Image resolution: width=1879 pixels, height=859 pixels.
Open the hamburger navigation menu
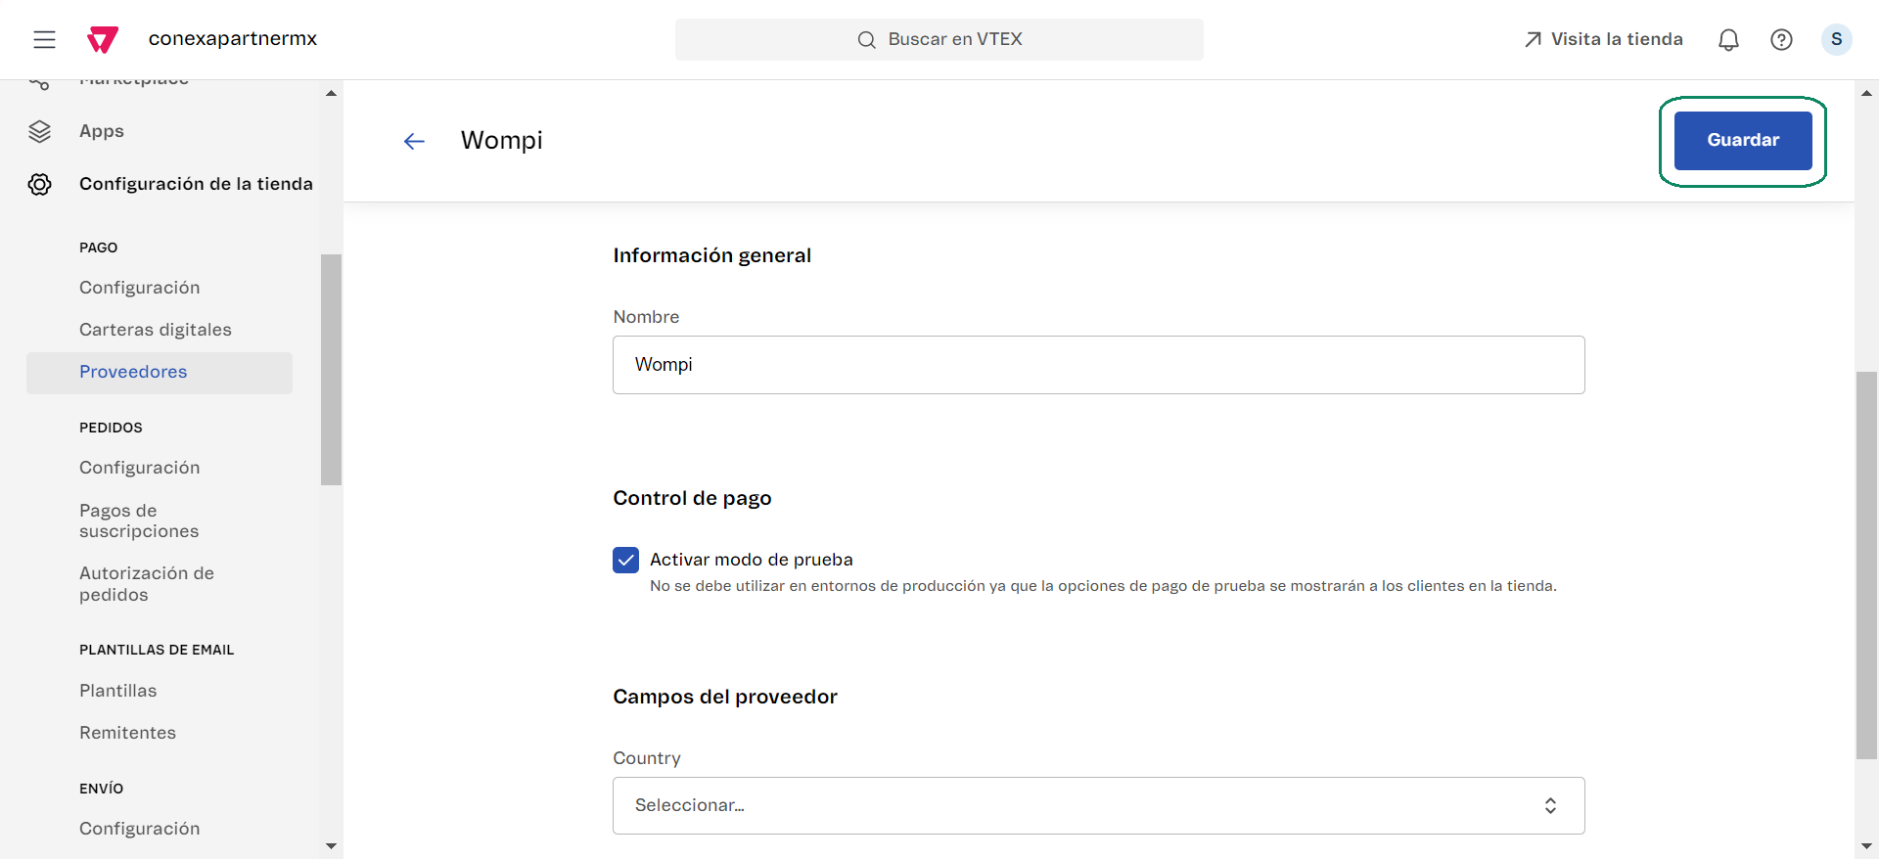pyautogui.click(x=44, y=39)
